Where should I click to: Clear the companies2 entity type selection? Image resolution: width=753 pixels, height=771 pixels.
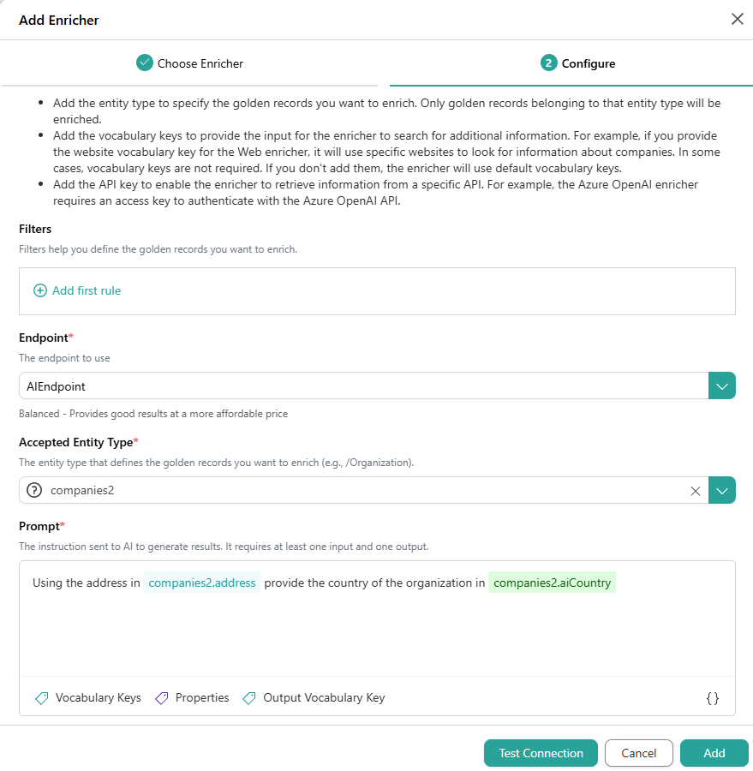point(695,491)
